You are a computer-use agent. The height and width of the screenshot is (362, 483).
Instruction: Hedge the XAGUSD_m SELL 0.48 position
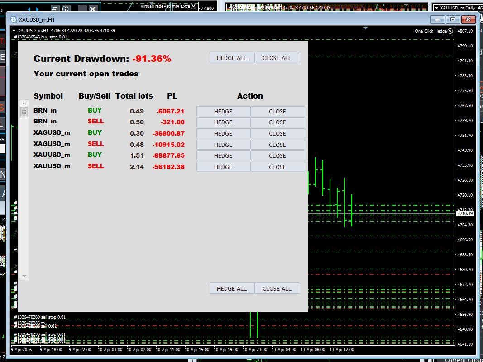coord(223,145)
